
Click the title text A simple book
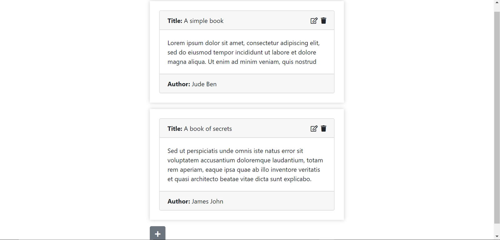coord(203,21)
